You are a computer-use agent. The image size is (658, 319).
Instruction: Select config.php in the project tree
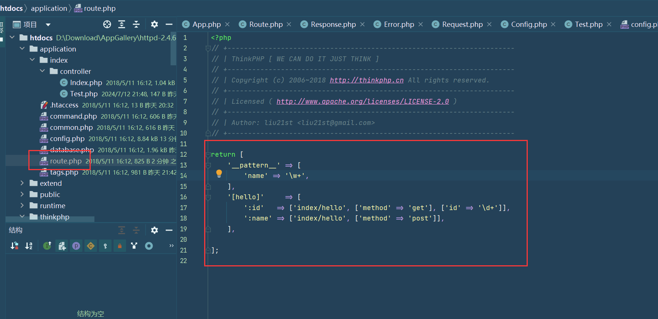[x=68, y=138]
